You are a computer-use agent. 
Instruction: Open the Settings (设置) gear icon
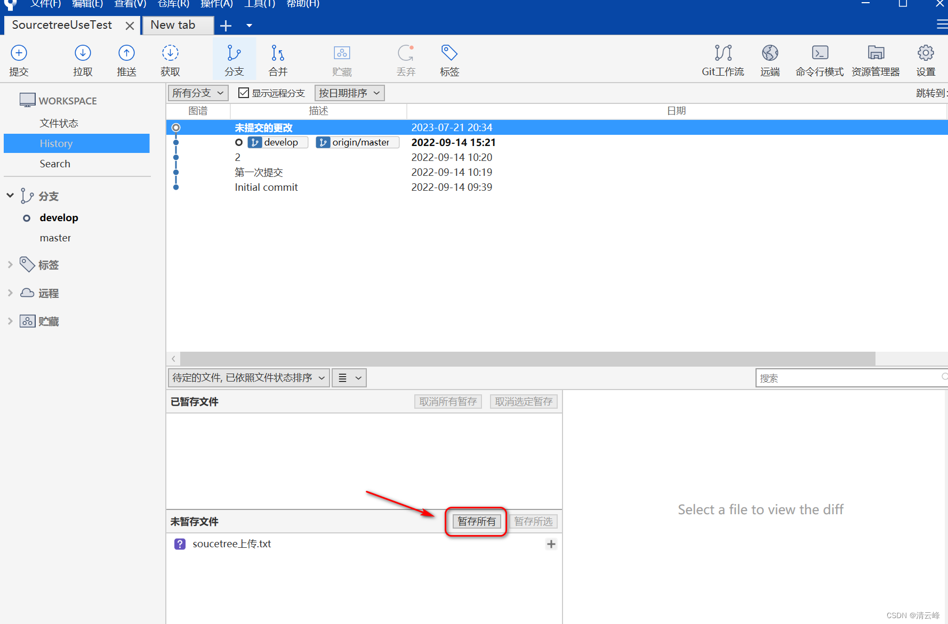[x=926, y=53]
